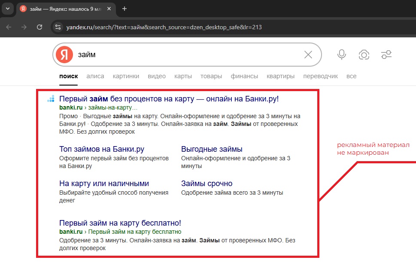The width and height of the screenshot is (416, 263).
Task: Click the 'Промо' label in first snippet
Action: pos(68,116)
